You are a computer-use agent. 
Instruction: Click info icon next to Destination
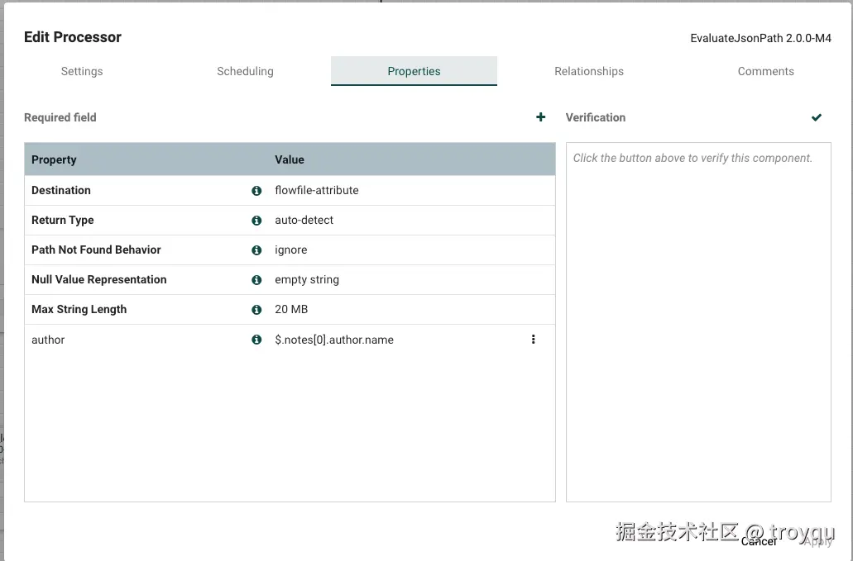click(x=256, y=190)
